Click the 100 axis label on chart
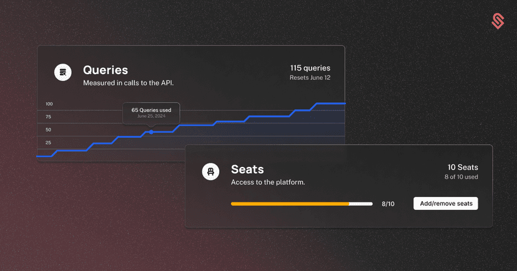This screenshot has height=271, width=517. click(x=49, y=104)
